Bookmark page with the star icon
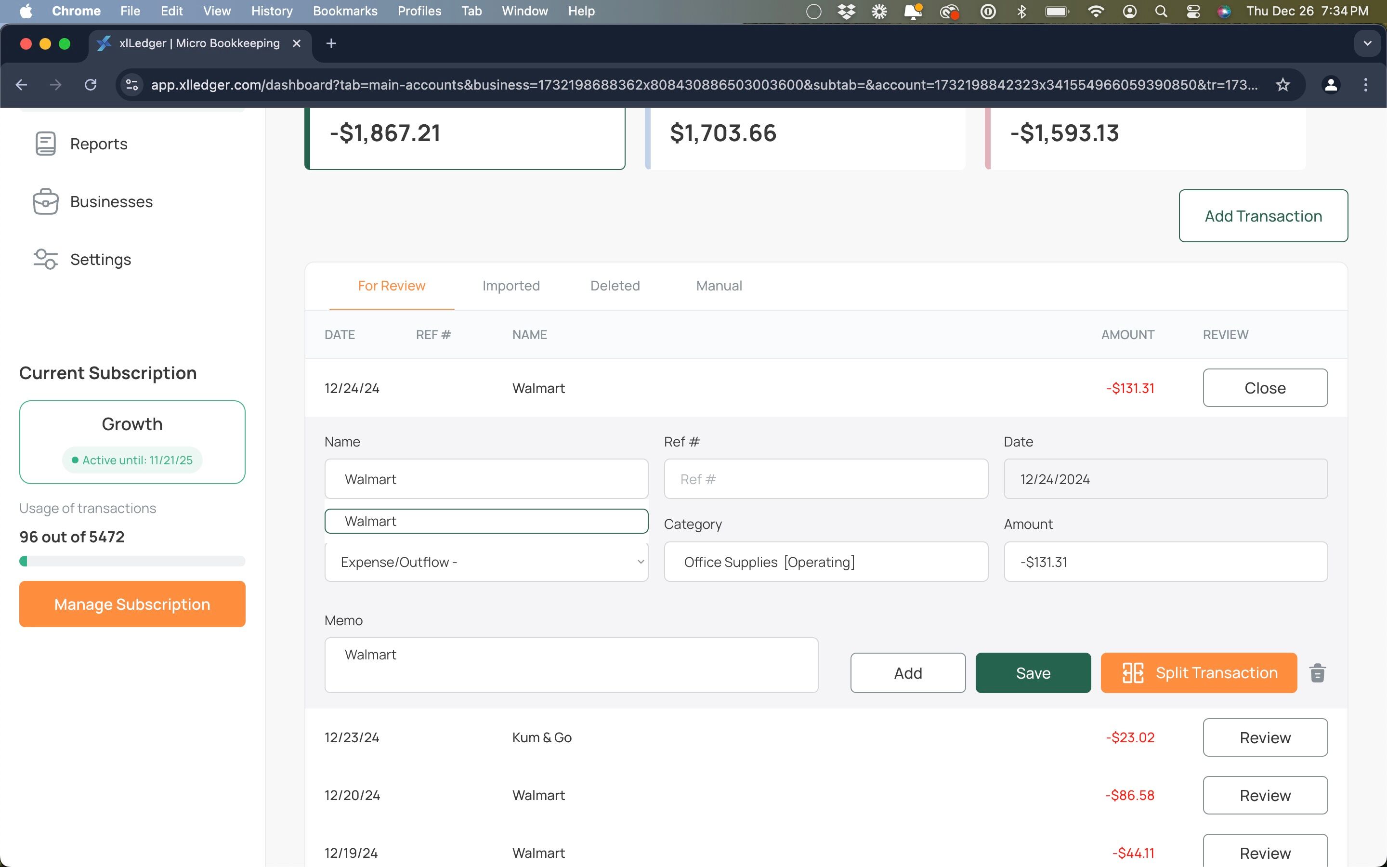The image size is (1387, 867). click(x=1282, y=85)
